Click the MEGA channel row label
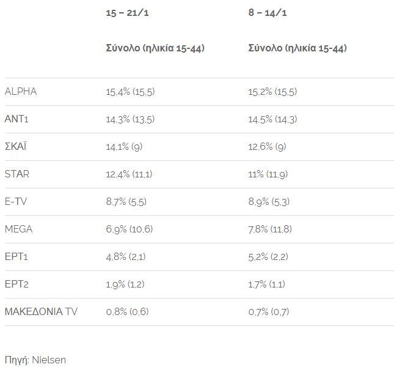Screen dimensions: 394x386 coord(19,229)
